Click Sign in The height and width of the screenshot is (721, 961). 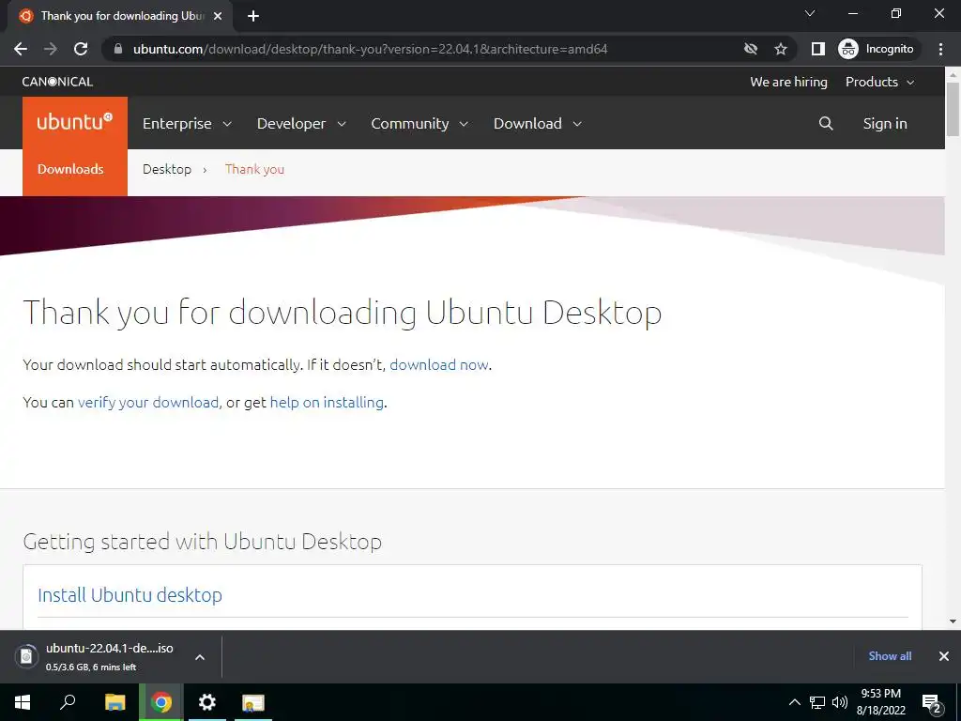[884, 123]
